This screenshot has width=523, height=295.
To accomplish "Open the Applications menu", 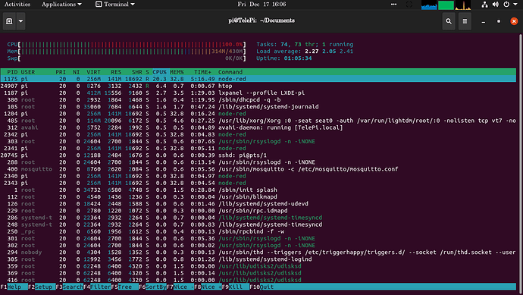I will click(61, 5).
